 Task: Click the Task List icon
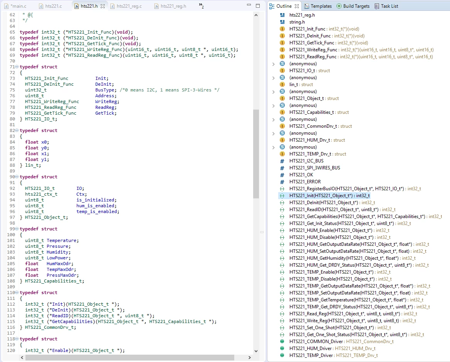pos(377,6)
